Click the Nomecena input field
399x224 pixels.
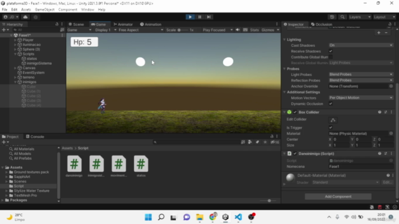pyautogui.click(x=361, y=166)
